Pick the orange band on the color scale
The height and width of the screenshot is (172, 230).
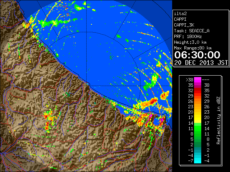coord(198,101)
